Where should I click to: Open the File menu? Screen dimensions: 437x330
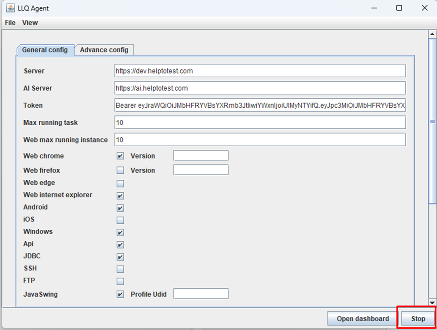(x=10, y=23)
